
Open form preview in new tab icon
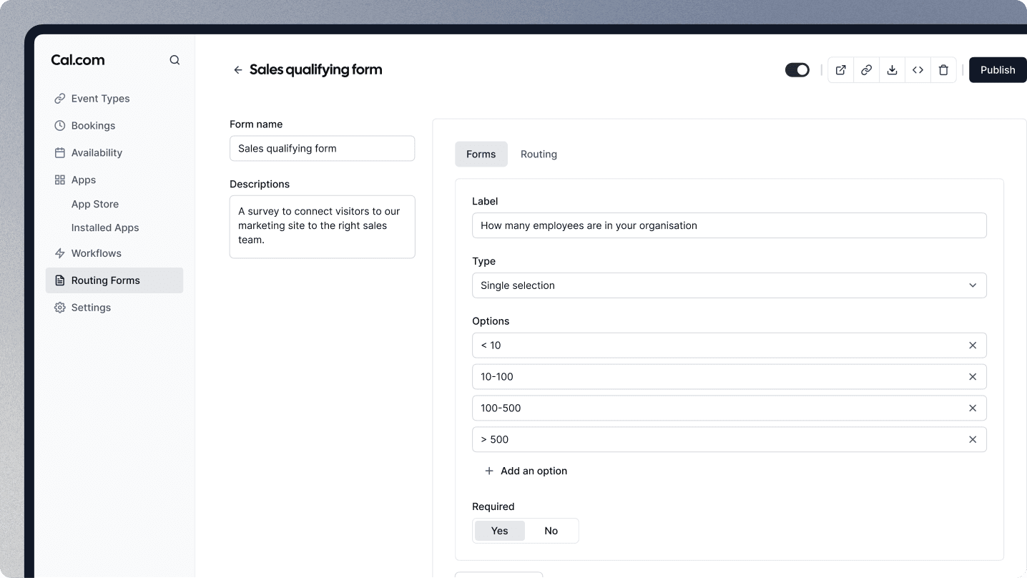[841, 70]
